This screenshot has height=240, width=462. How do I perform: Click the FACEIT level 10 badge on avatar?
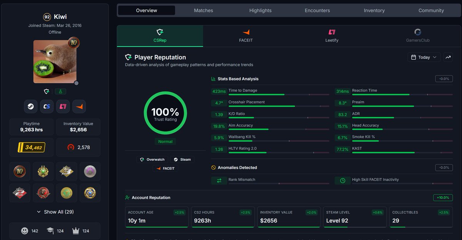tap(74, 43)
